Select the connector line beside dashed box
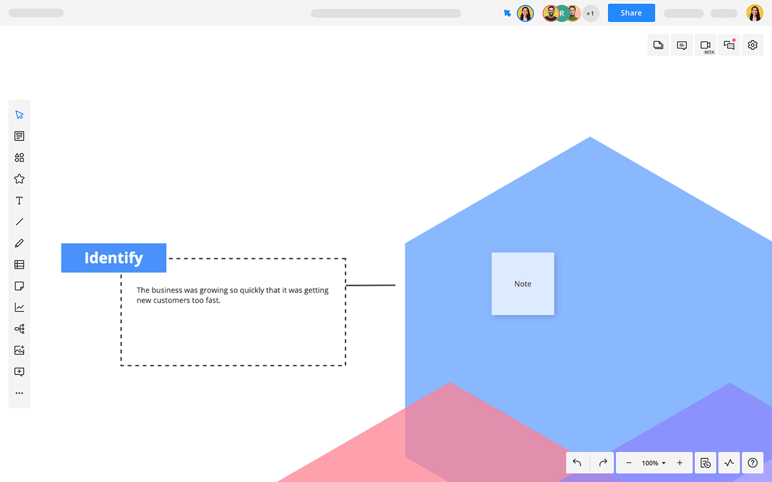The width and height of the screenshot is (772, 482). pyautogui.click(x=371, y=285)
